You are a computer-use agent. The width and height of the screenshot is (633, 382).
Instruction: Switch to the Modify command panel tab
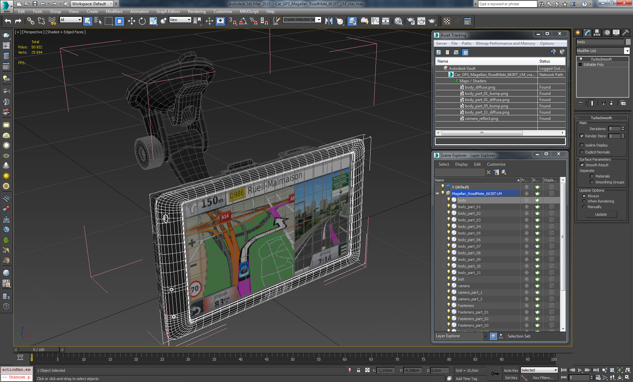tap(587, 33)
